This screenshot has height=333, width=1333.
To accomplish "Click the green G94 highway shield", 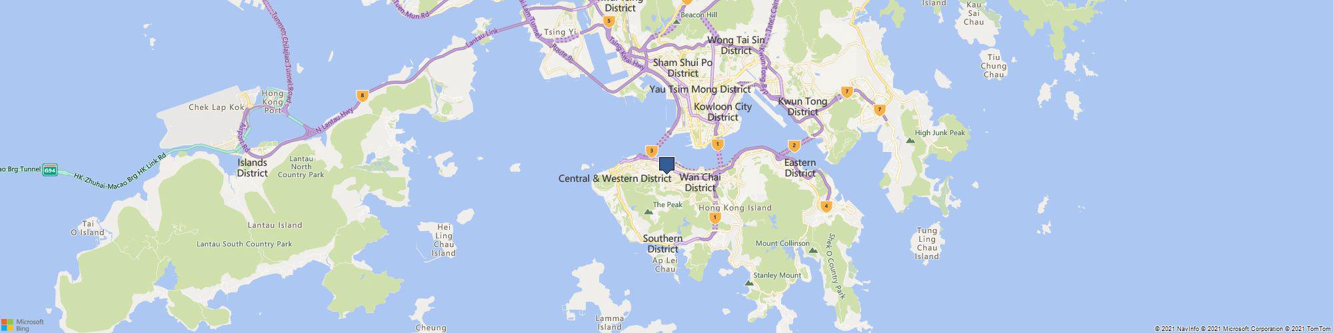I will point(50,170).
